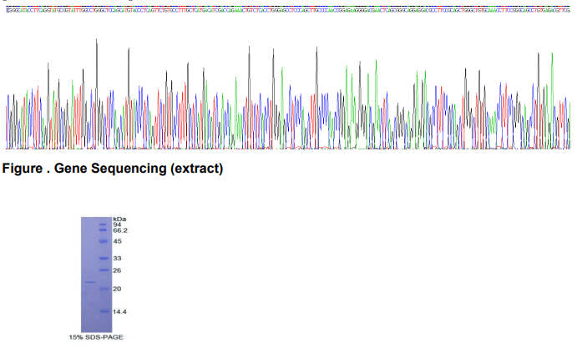Screen dimensions: 577x348
Task: Click the 45 kDa ladder band
Action: [104, 241]
